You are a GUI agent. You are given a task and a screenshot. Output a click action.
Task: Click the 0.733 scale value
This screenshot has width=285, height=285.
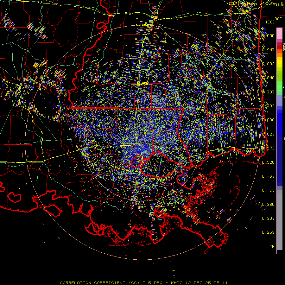(268, 106)
